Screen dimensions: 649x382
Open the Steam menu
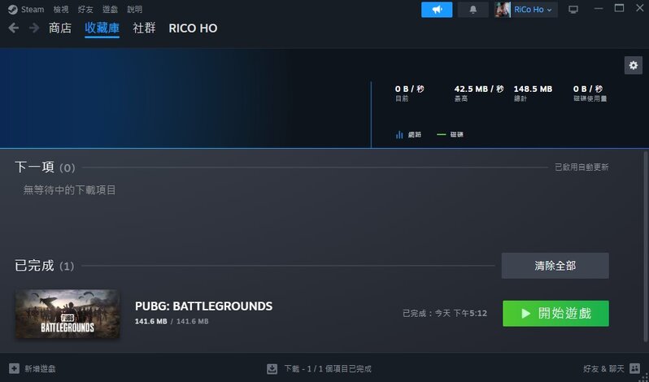click(x=26, y=9)
